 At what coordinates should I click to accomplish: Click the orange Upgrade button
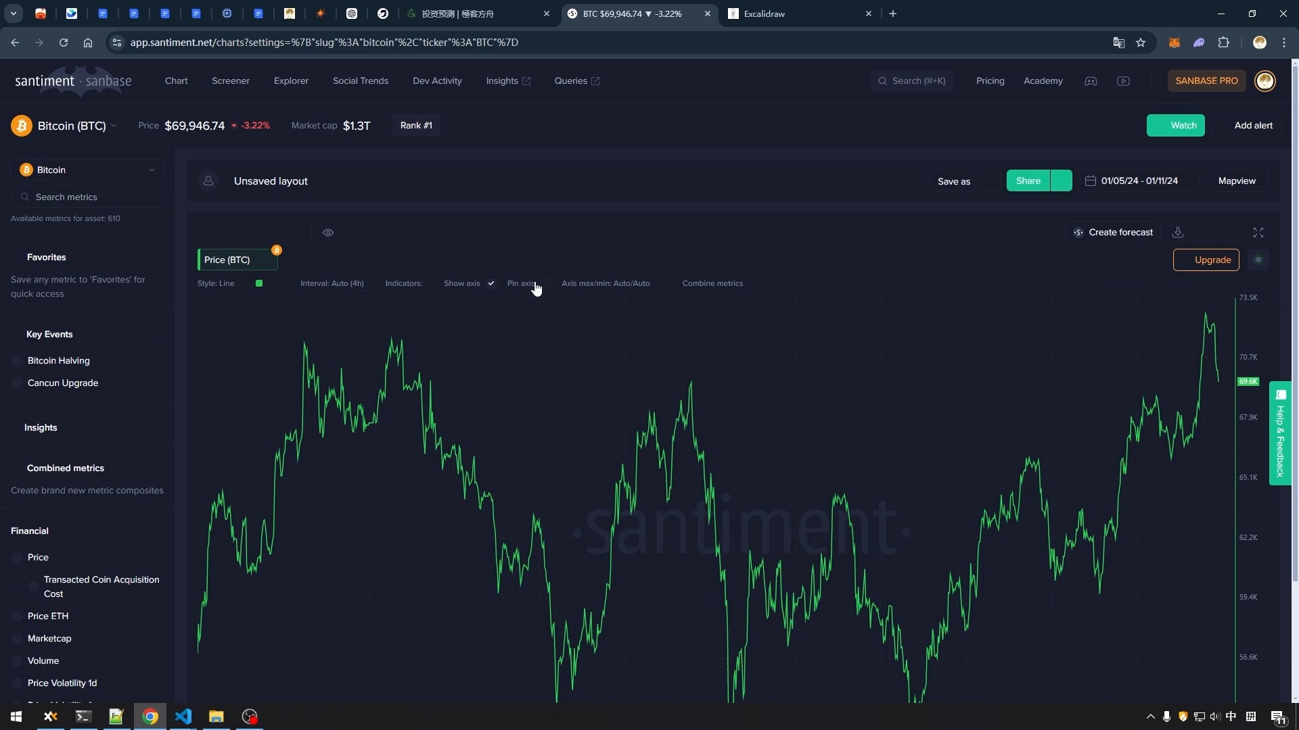pos(1206,260)
